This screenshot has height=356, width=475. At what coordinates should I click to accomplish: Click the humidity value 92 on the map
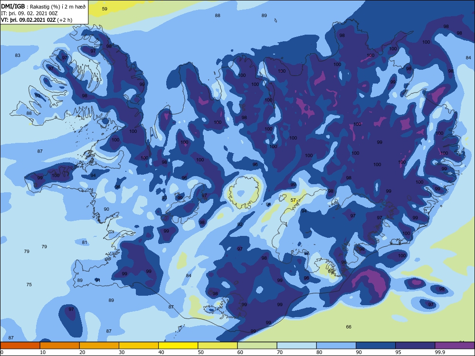pos(240,225)
